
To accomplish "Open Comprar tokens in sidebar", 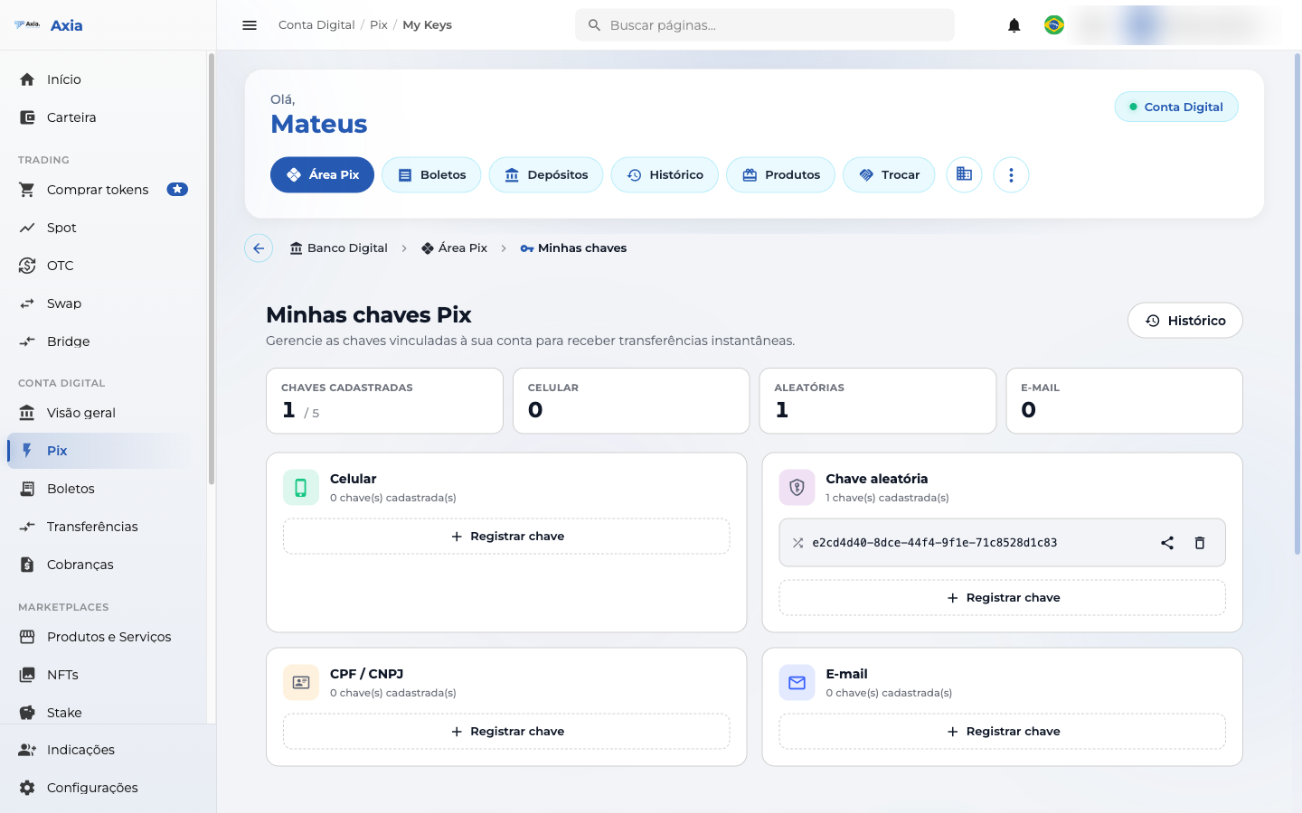I will [x=103, y=190].
